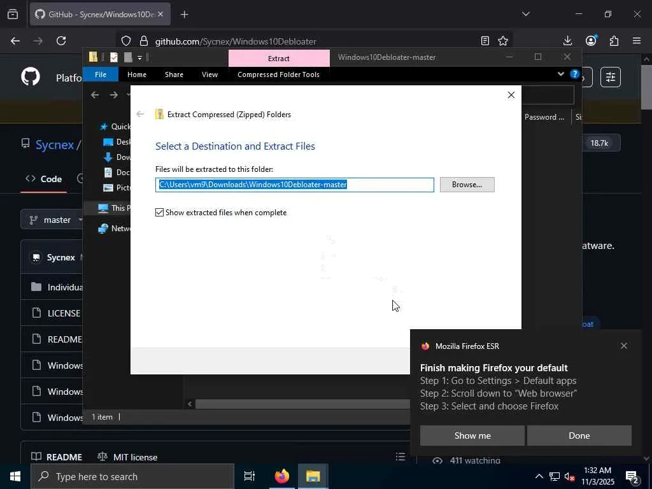Bookmark this page with star icon

[503, 41]
